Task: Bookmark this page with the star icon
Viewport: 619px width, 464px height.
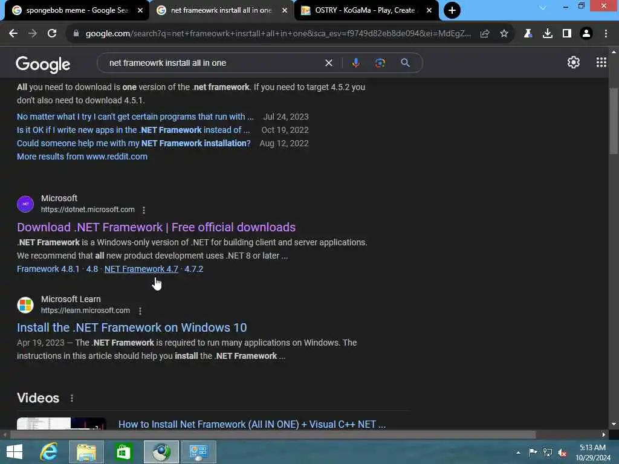Action: coord(504,34)
